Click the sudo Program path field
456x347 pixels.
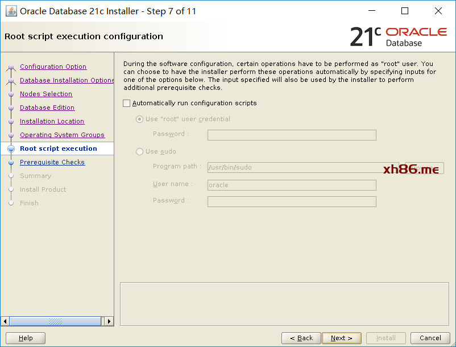(303, 168)
